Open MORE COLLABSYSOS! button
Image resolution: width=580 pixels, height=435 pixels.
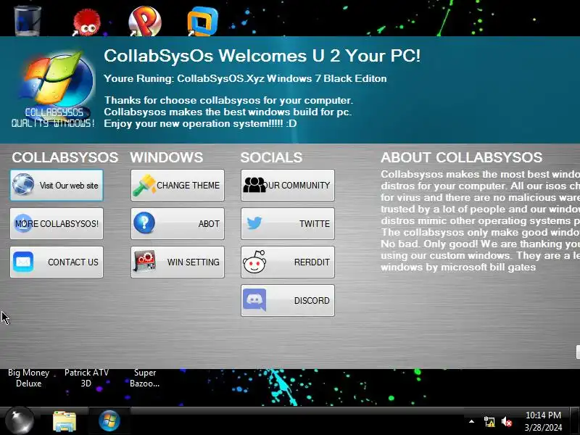(x=57, y=224)
